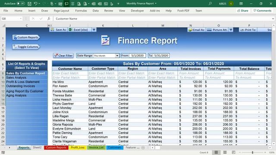Click the Toggle Columns button
This screenshot has width=276, height=155.
tap(26, 47)
